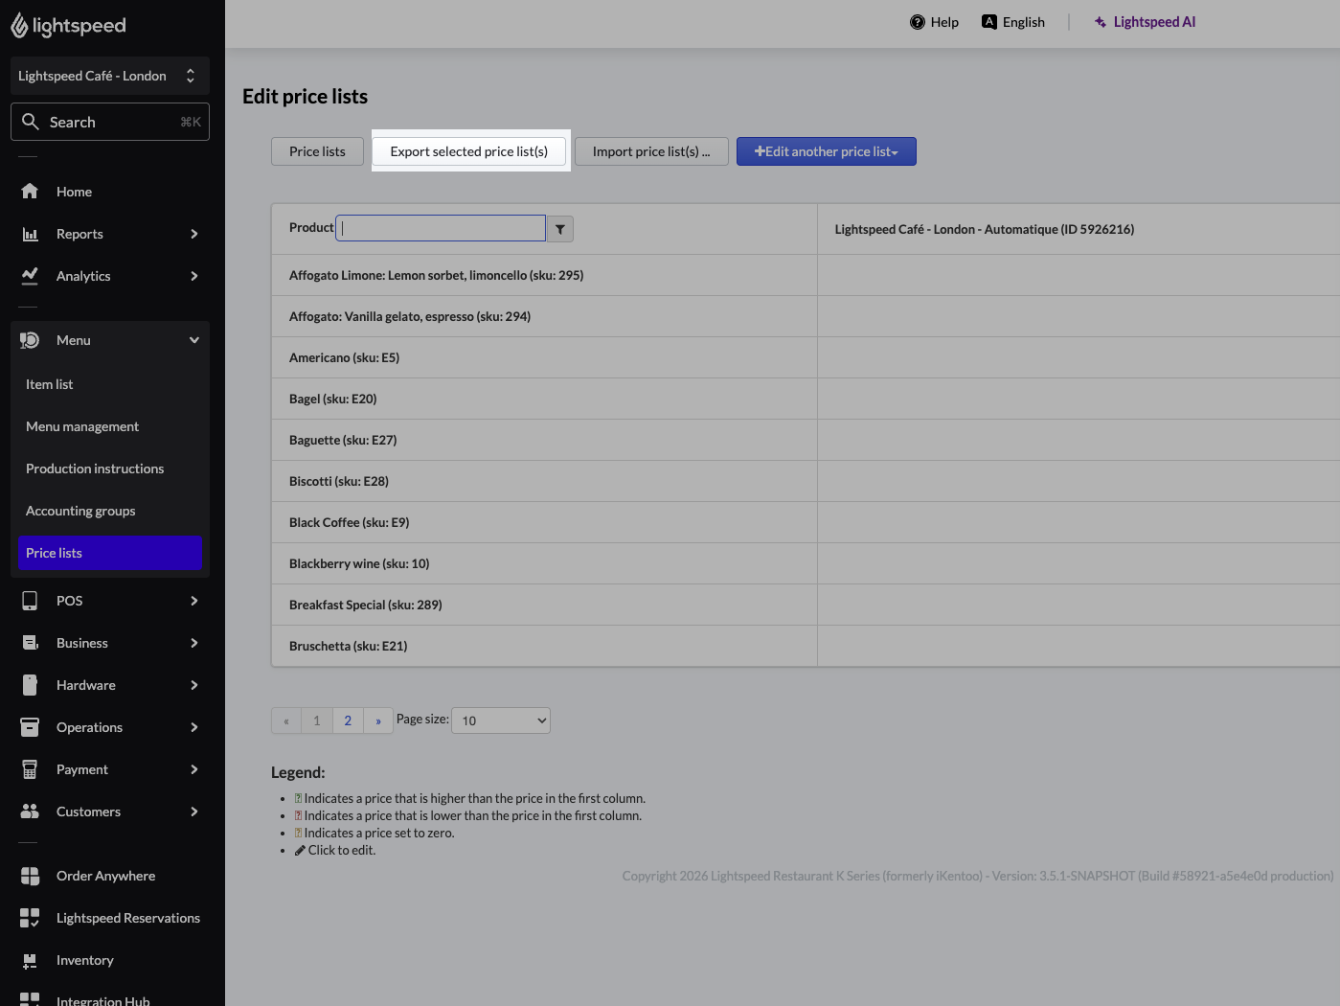Click the Inventory icon in sidebar
Viewport: 1340px width, 1006px height.
[x=30, y=960]
